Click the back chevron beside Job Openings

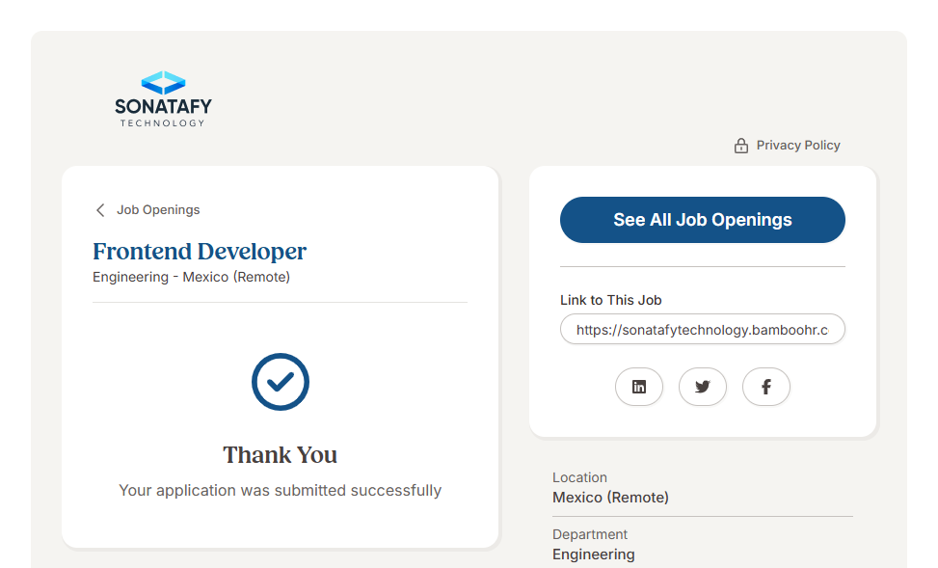pyautogui.click(x=99, y=210)
